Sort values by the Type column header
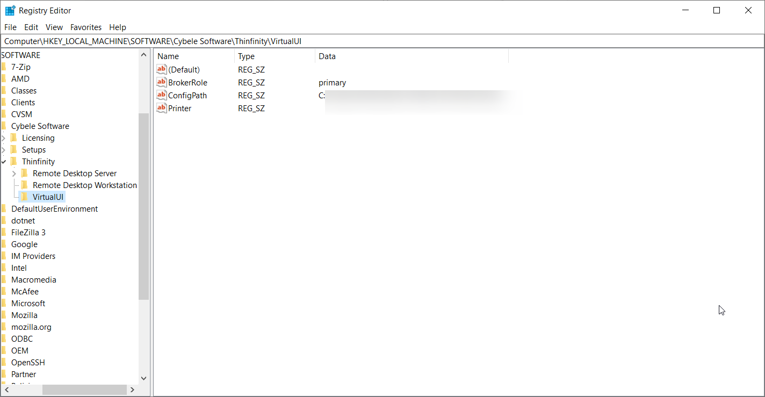 [275, 56]
